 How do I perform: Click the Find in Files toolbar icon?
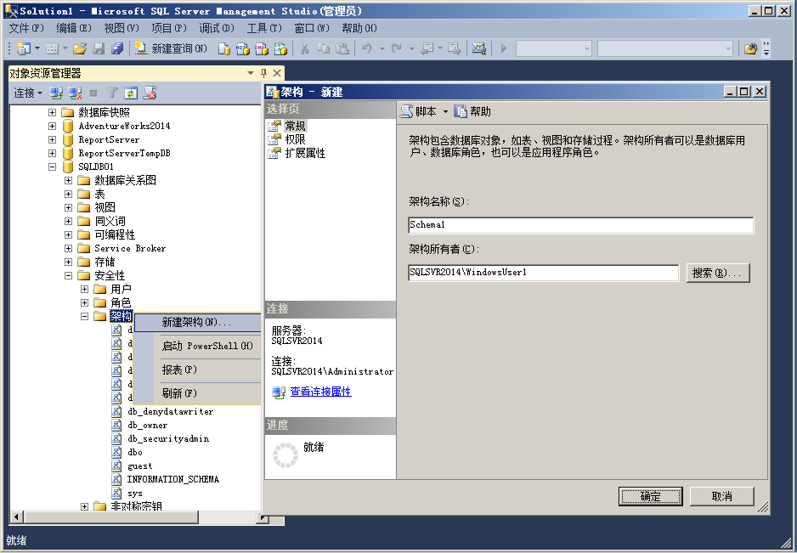point(751,48)
